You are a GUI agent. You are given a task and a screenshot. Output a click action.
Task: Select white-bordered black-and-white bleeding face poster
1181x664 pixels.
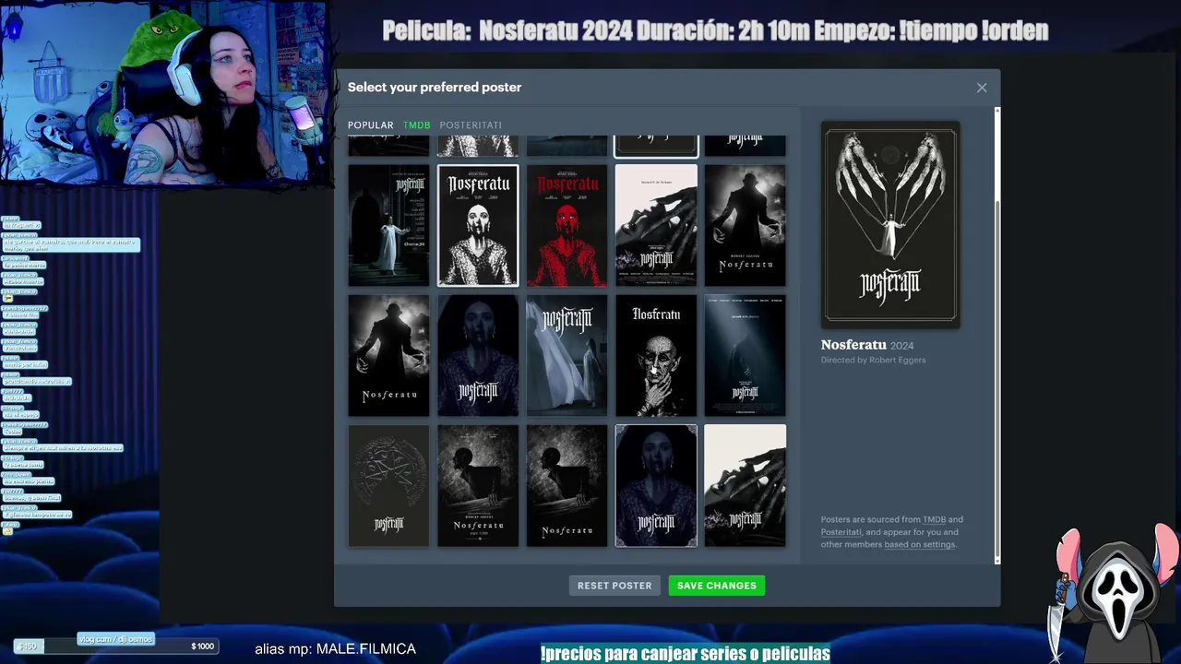point(478,226)
